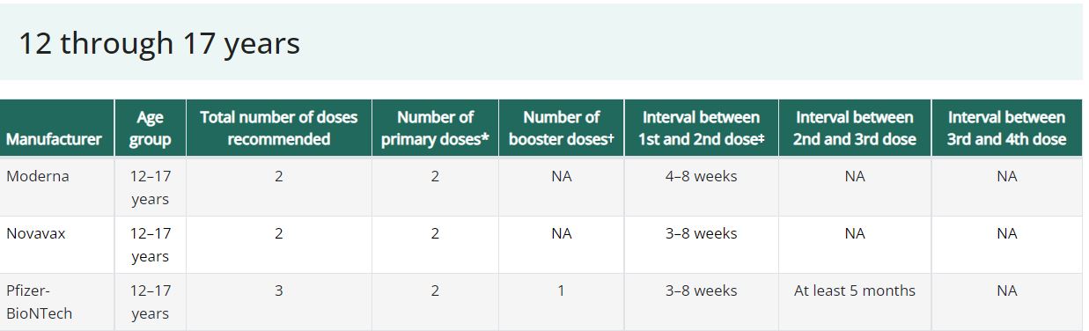Click 'Number of booster doses' header
Screen dimensions: 1089x331
tap(561, 129)
